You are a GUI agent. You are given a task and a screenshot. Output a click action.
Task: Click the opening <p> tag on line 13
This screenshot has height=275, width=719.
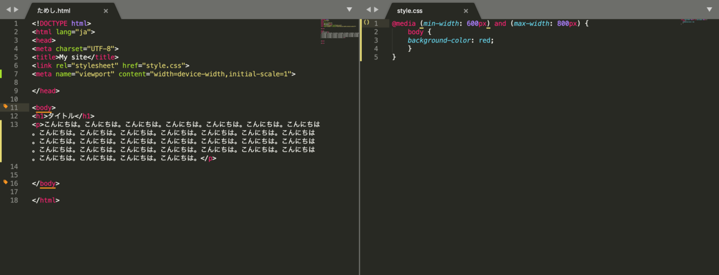click(x=38, y=124)
